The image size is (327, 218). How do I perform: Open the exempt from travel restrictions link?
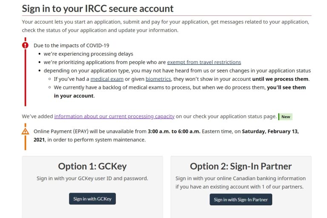coord(204,62)
